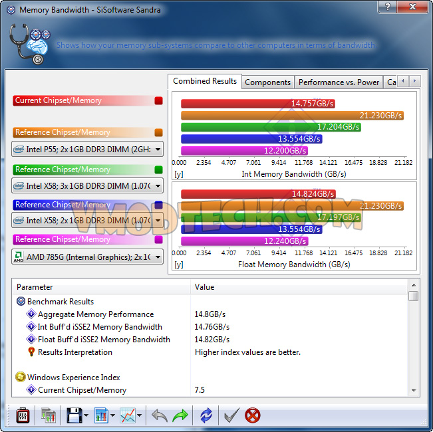Click the blue refresh arrows icon
The width and height of the screenshot is (433, 432).
(206, 415)
